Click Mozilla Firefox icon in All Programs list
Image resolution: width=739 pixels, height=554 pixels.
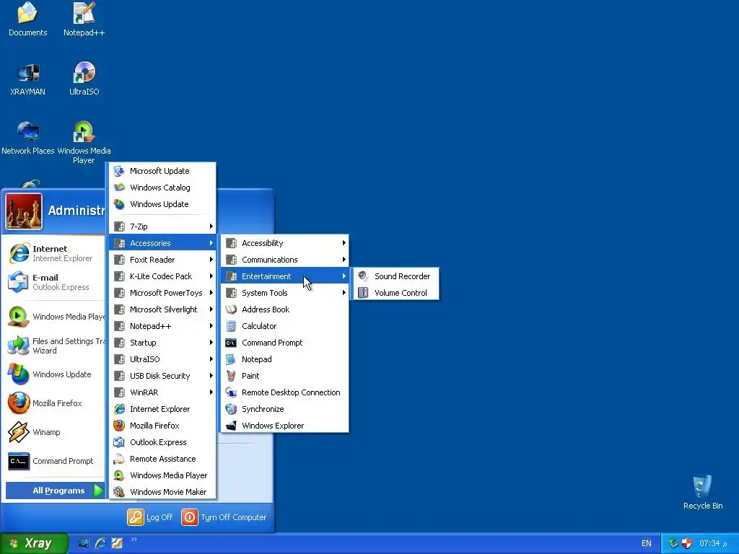pyautogui.click(x=119, y=426)
